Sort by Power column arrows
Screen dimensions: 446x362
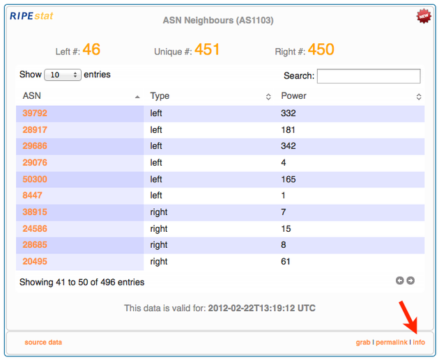[419, 97]
